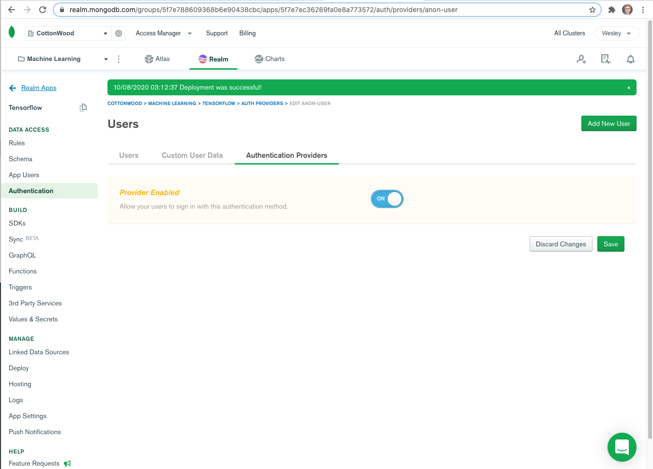Viewport: 653px width, 469px height.
Task: Select Authentication in the sidebar
Action: tap(49, 191)
